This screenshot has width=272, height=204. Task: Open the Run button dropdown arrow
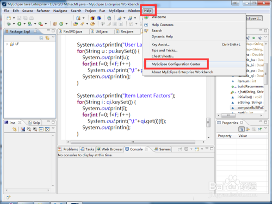tap(24, 24)
